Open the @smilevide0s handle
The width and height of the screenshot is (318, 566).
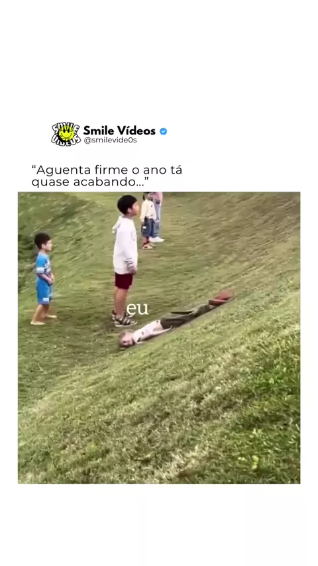[x=110, y=141]
